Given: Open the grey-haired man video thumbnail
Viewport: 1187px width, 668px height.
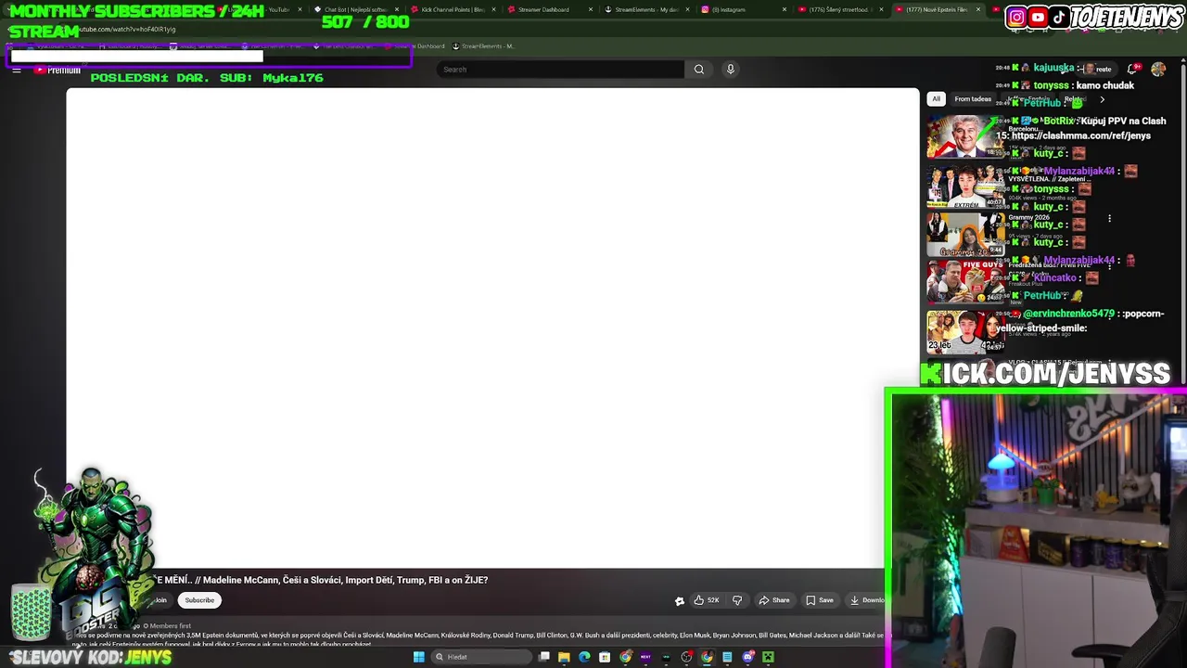Looking at the screenshot, I should [x=966, y=137].
